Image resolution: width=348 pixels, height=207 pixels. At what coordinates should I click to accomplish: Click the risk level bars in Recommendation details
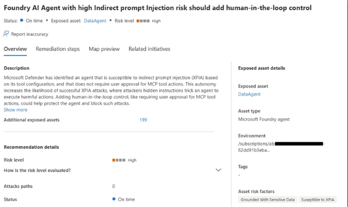coord(118,160)
